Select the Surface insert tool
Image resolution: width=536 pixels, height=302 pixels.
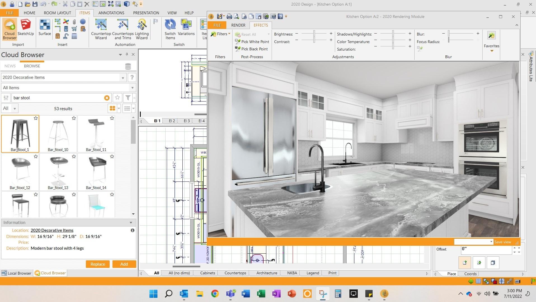[44, 28]
